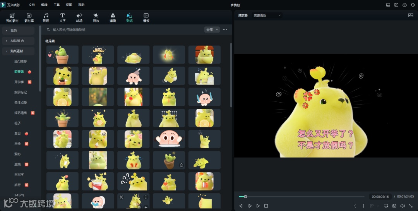Select the potted cactus heart sticker thumbnail
This screenshot has height=211, width=418.
point(62,55)
